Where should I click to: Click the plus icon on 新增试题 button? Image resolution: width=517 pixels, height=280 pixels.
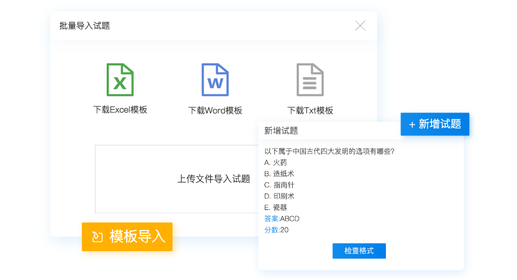[412, 124]
